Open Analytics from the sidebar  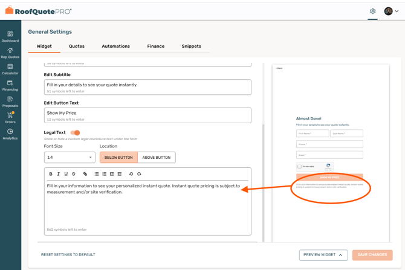pos(10,133)
